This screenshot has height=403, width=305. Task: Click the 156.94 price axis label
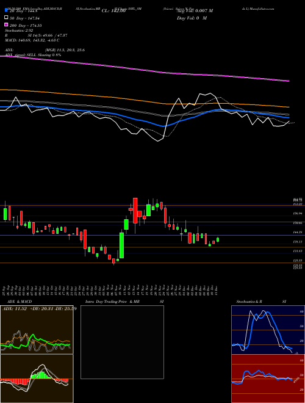tap(298, 214)
